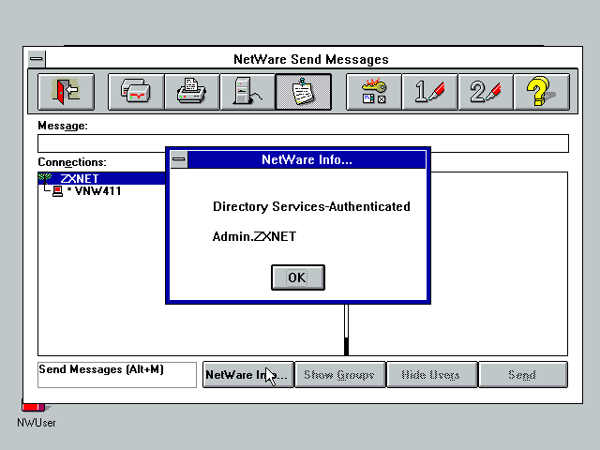
Task: Click the Show Groups button
Action: [339, 375]
